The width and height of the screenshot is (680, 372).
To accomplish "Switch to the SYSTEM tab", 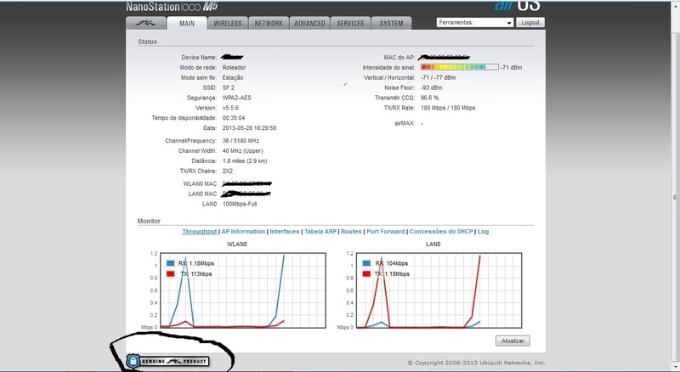I will click(x=391, y=24).
